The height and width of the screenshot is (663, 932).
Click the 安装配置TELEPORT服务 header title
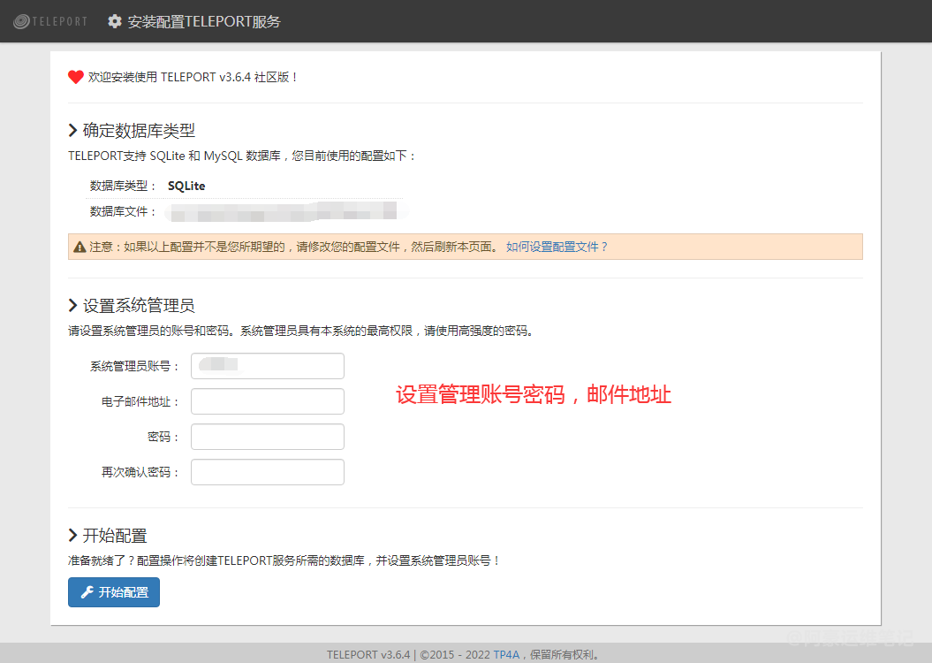pos(204,21)
